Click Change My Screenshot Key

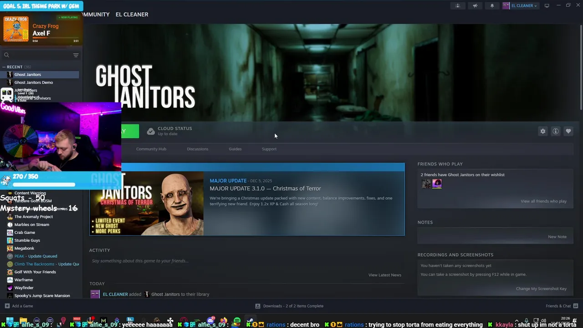pos(541,289)
